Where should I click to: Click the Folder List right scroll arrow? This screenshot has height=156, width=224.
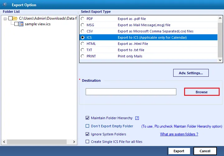[74, 142]
